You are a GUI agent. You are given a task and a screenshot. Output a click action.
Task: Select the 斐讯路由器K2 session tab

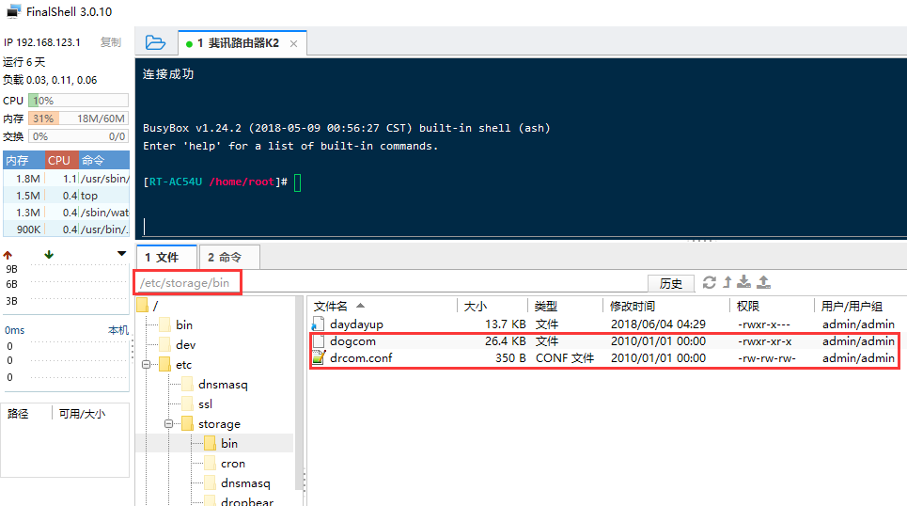(x=242, y=43)
